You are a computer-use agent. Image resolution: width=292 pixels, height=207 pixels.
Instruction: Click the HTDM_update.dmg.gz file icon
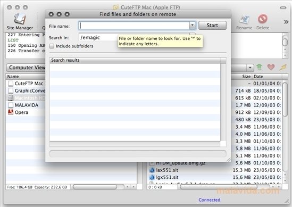tap(152, 163)
